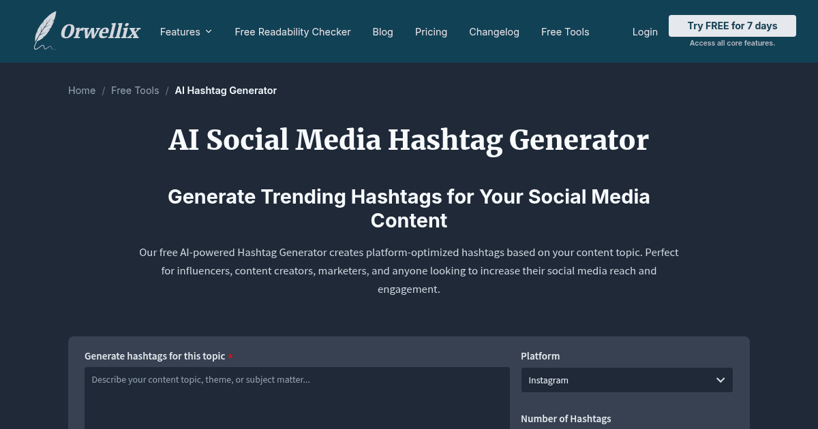Expand the Features menu chevron
The width and height of the screenshot is (818, 429).
click(x=209, y=31)
